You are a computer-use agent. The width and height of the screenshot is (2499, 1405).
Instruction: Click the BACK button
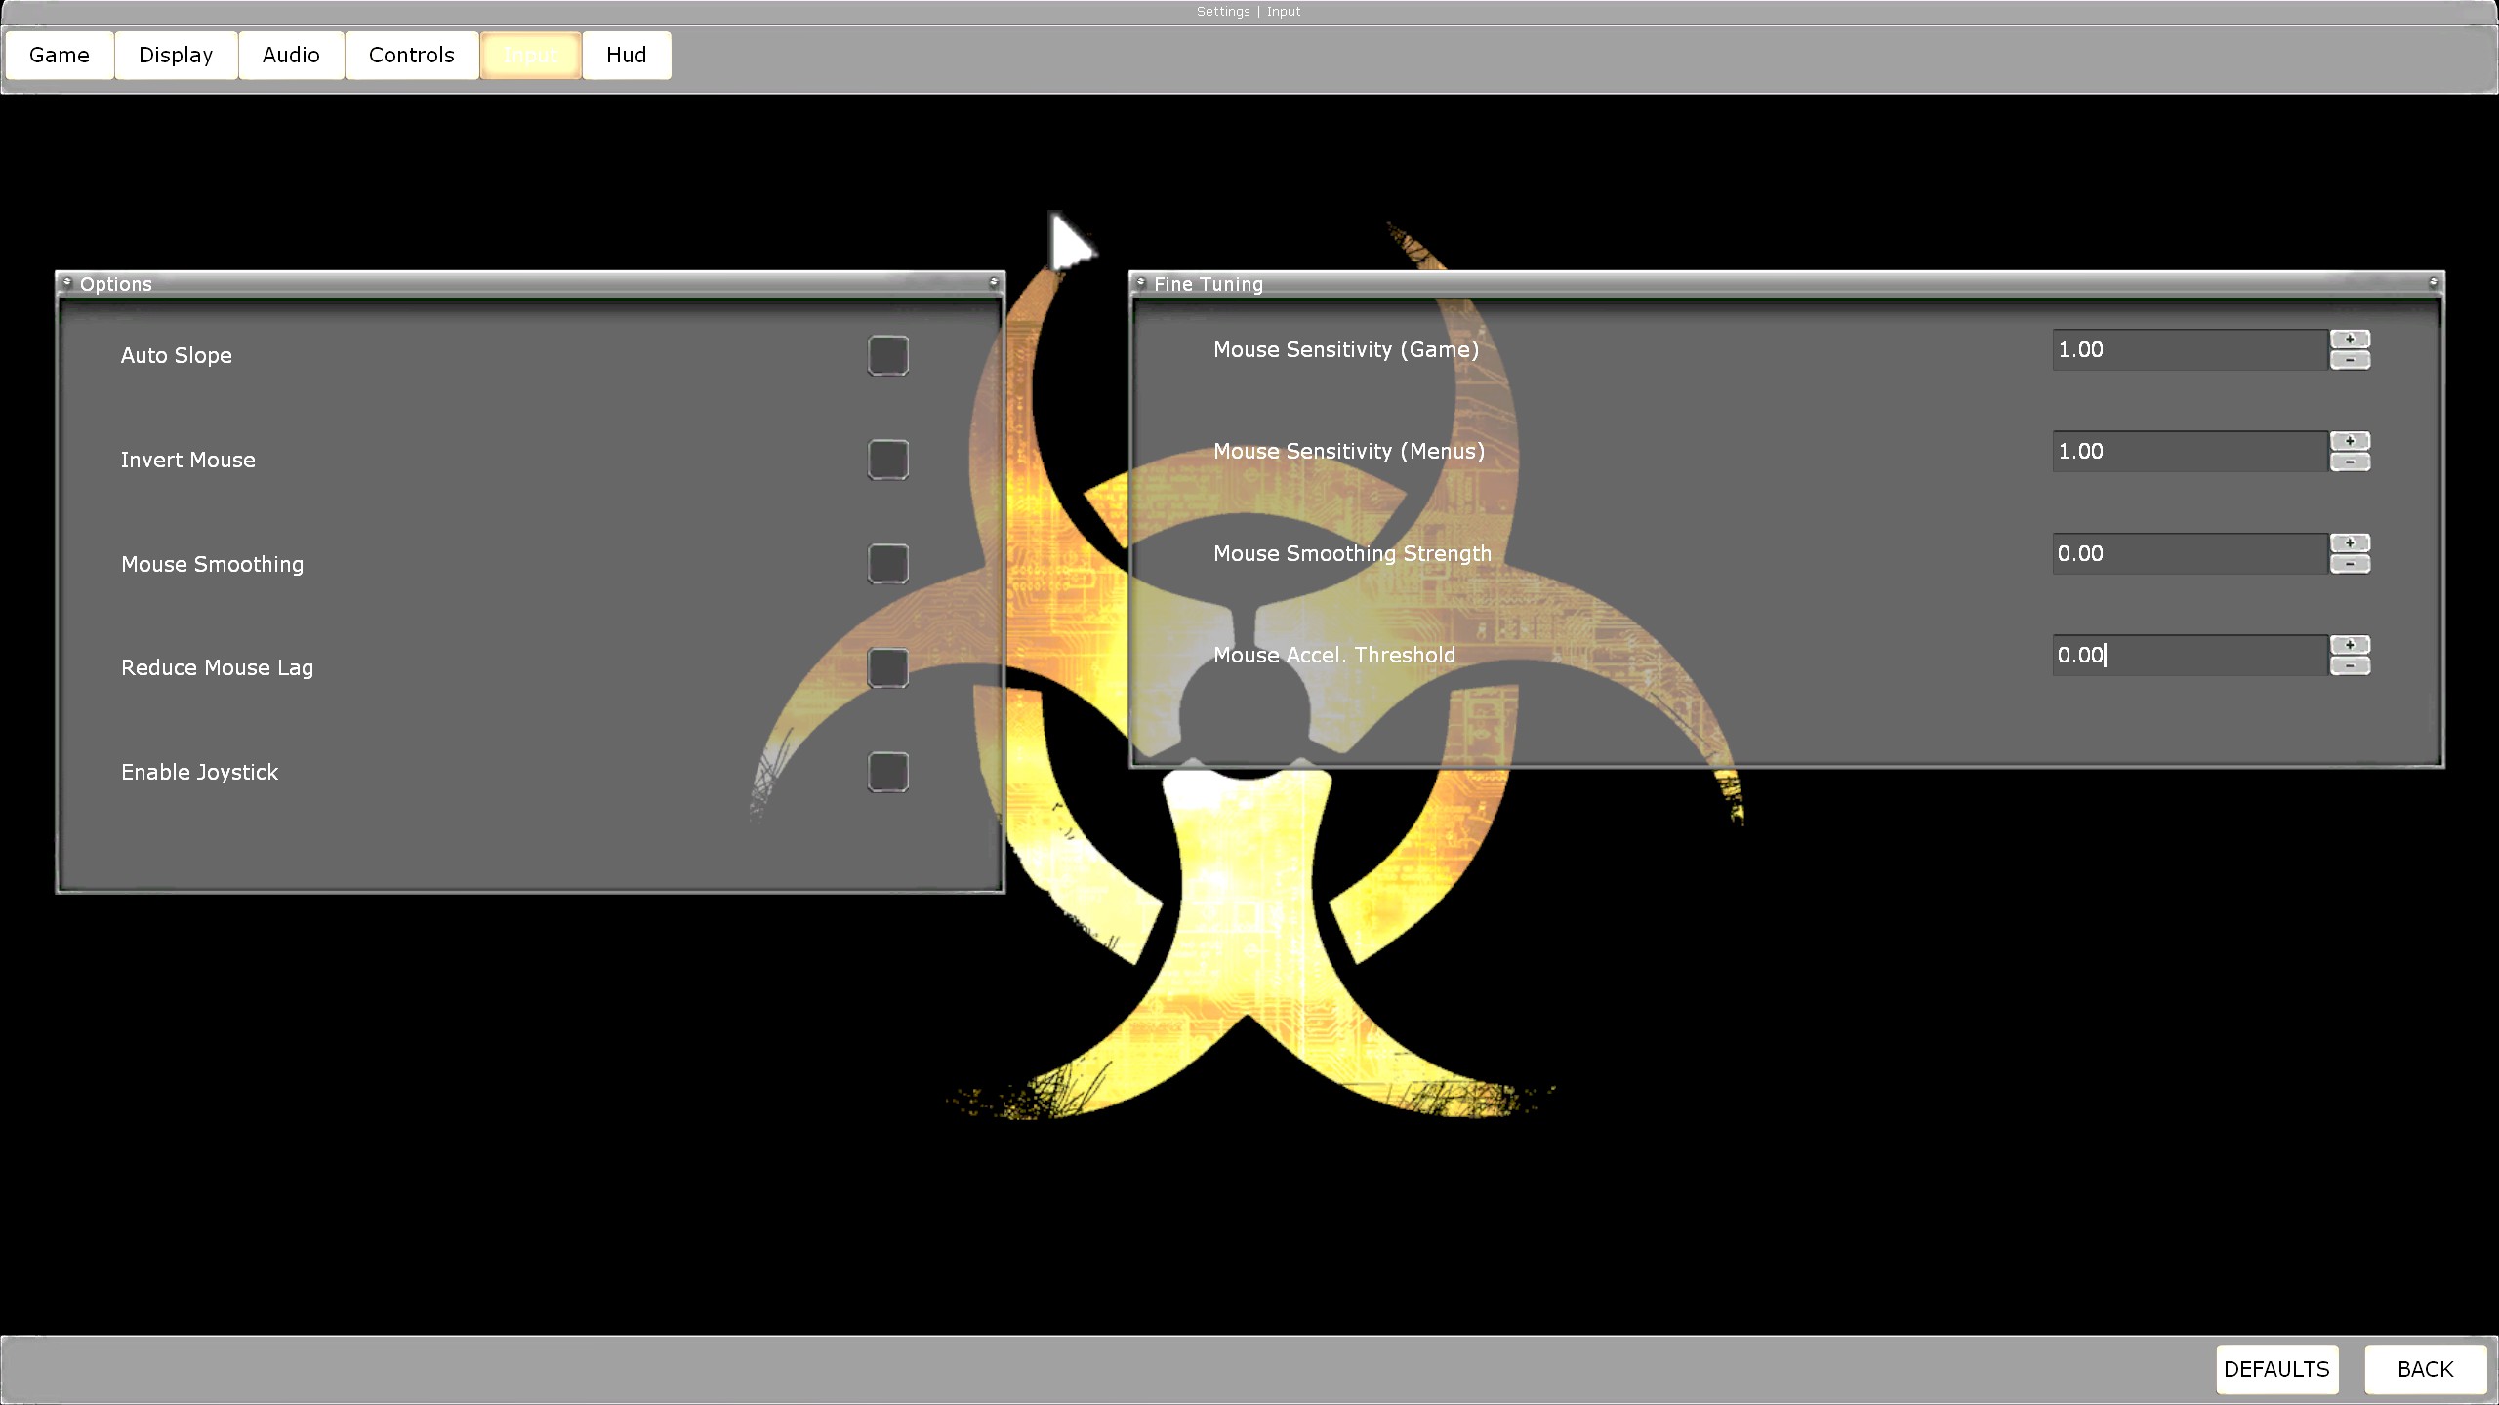2425,1369
